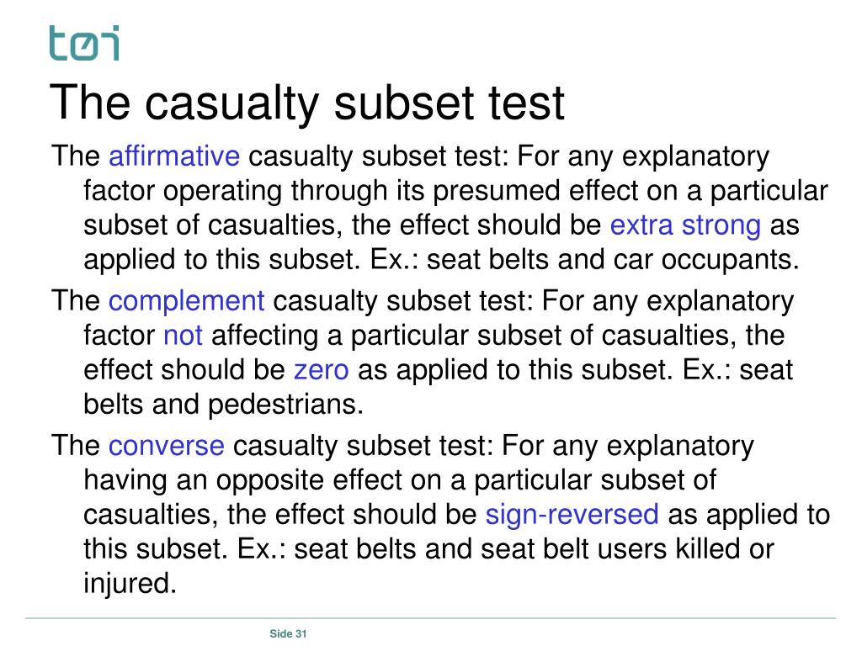Click the word 'The' starting the complement paragraph
The height and width of the screenshot is (646, 862).
[x=75, y=302]
